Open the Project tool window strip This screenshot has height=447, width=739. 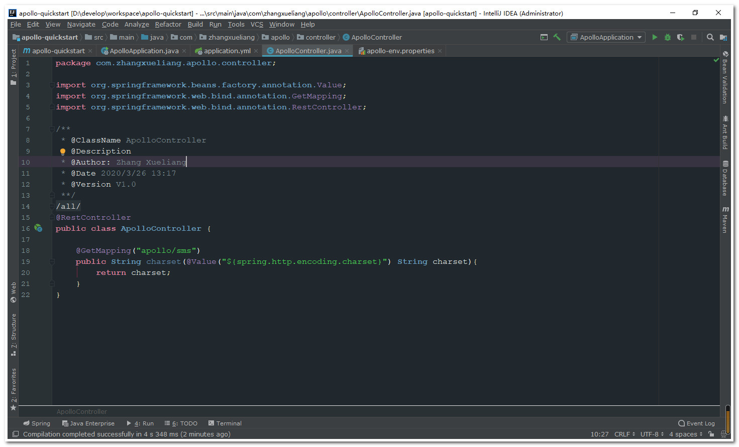tap(14, 67)
